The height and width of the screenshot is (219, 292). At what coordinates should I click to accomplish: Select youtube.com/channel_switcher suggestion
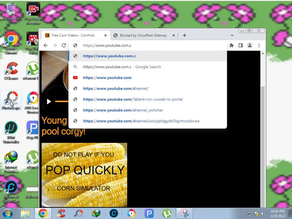(x=148, y=110)
